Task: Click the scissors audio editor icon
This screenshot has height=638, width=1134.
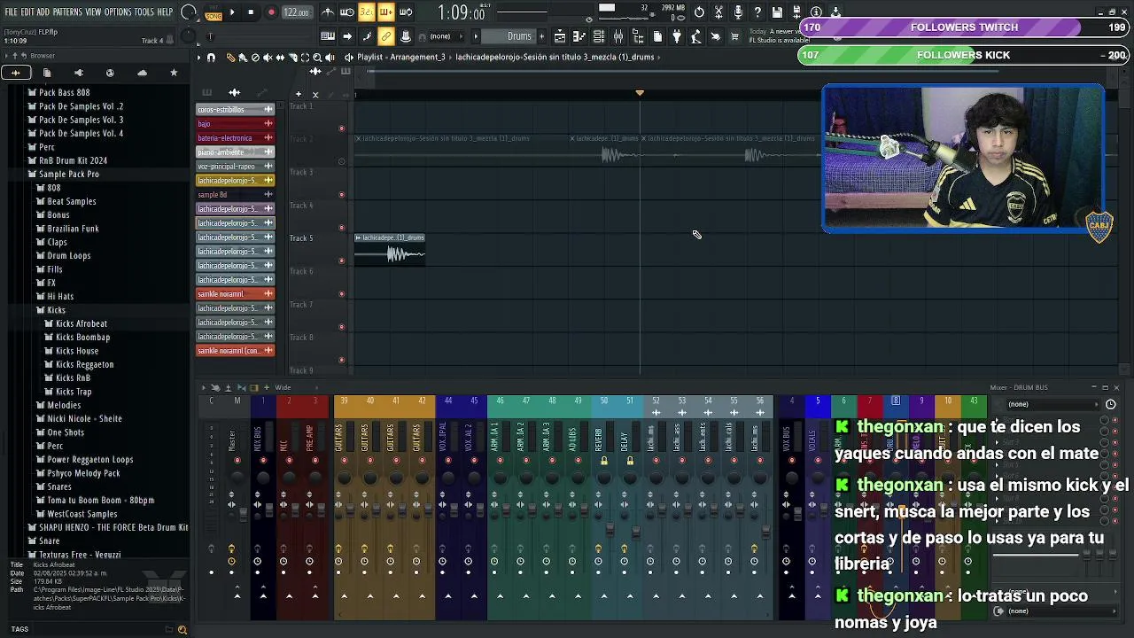Action: click(718, 12)
